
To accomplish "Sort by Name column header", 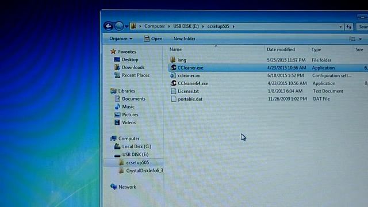I will (175, 49).
